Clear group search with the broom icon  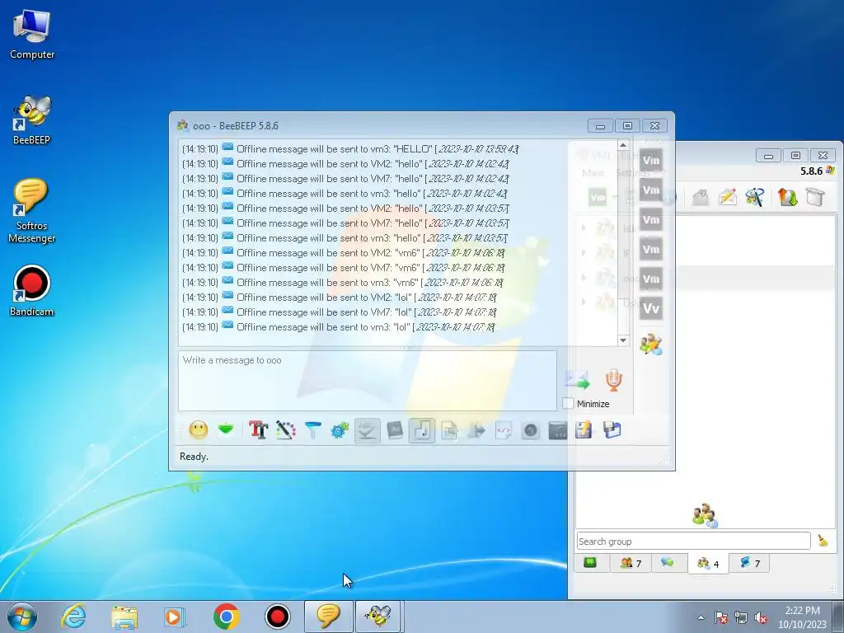pyautogui.click(x=823, y=541)
